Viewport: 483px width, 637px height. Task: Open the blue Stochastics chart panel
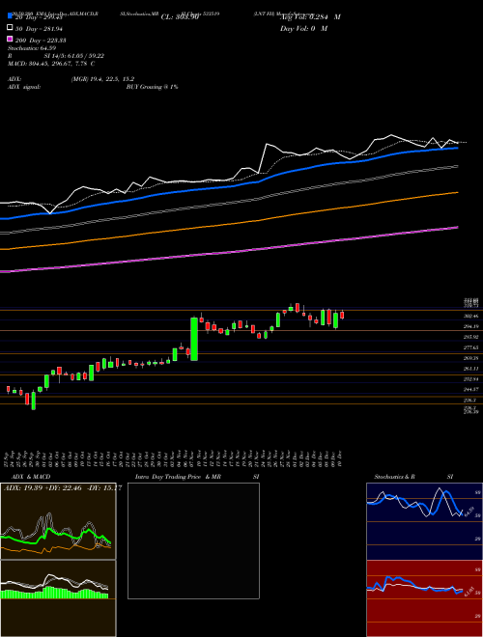click(424, 521)
